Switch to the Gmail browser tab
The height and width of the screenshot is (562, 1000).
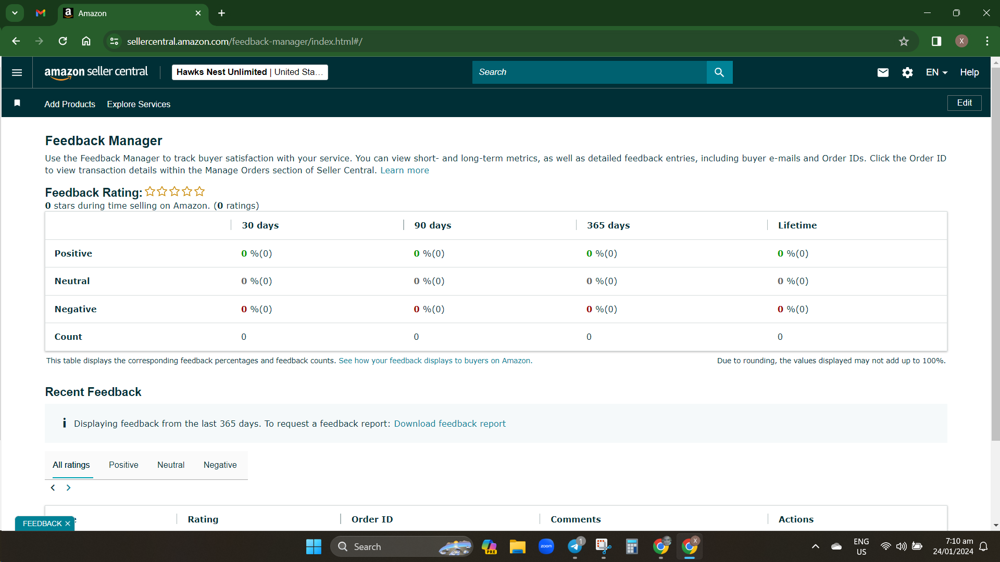[41, 13]
